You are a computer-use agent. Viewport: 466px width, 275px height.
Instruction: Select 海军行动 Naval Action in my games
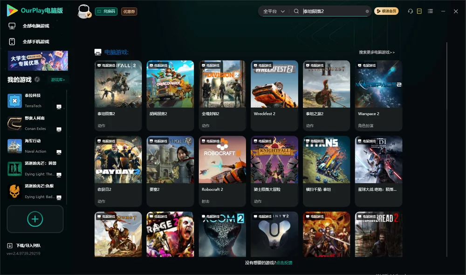coord(34,146)
